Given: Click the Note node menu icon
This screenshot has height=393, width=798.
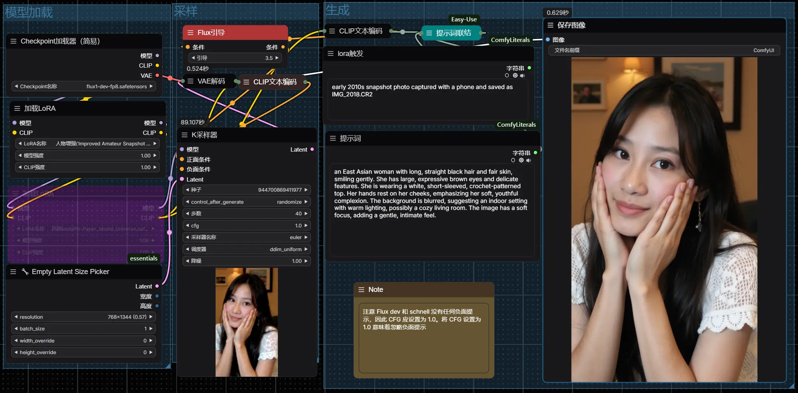Looking at the screenshot, I should pyautogui.click(x=361, y=290).
